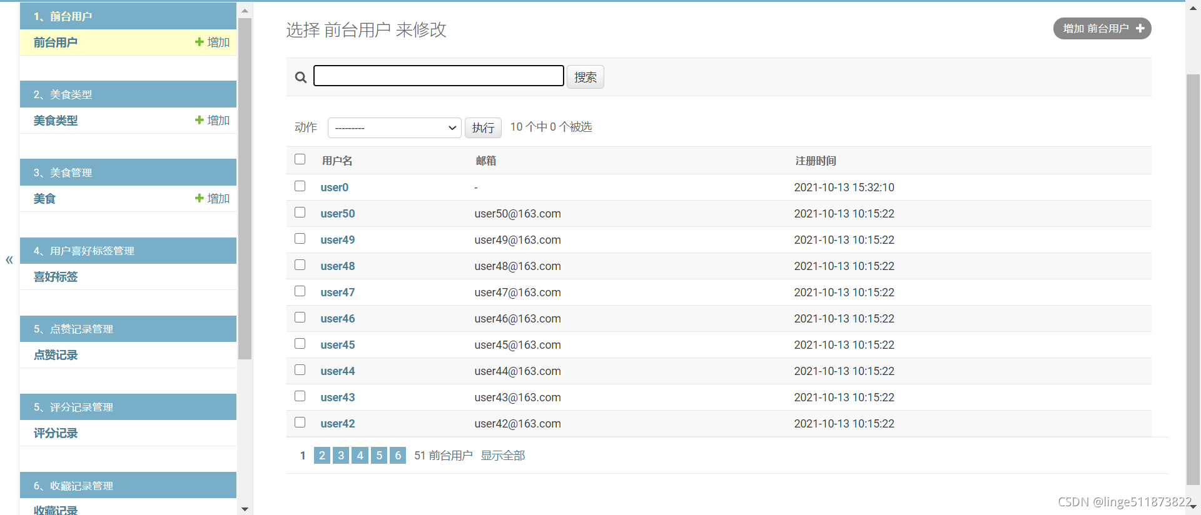
Task: Click section header 1、前台用户
Action: tap(128, 16)
